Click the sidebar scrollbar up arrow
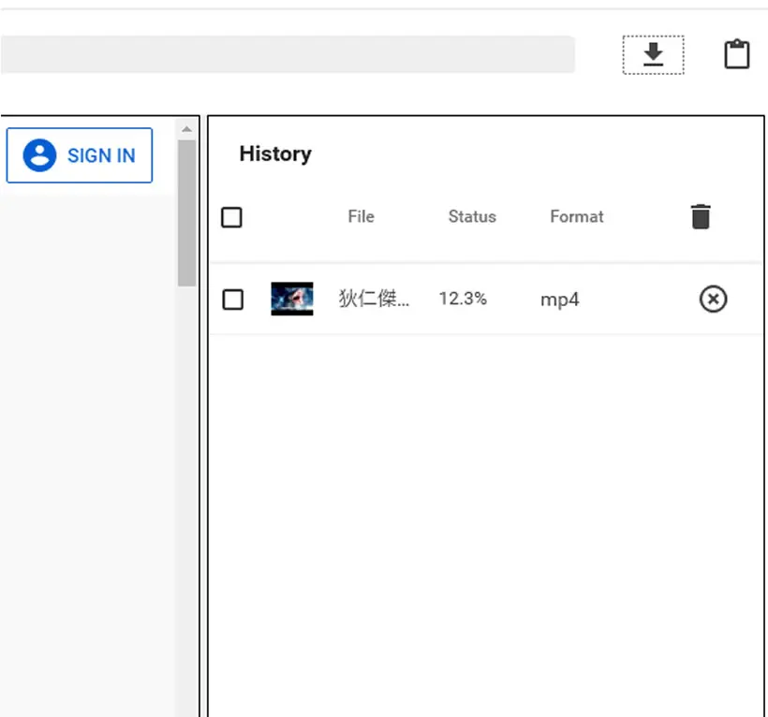This screenshot has height=717, width=768. (x=186, y=129)
